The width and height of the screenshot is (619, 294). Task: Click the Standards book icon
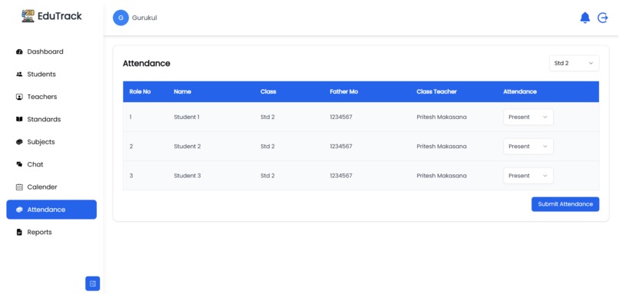[19, 119]
